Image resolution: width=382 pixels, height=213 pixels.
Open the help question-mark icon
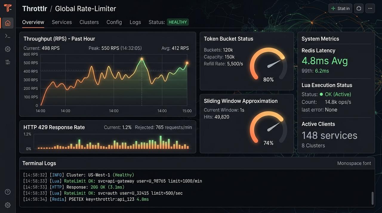coord(8,192)
